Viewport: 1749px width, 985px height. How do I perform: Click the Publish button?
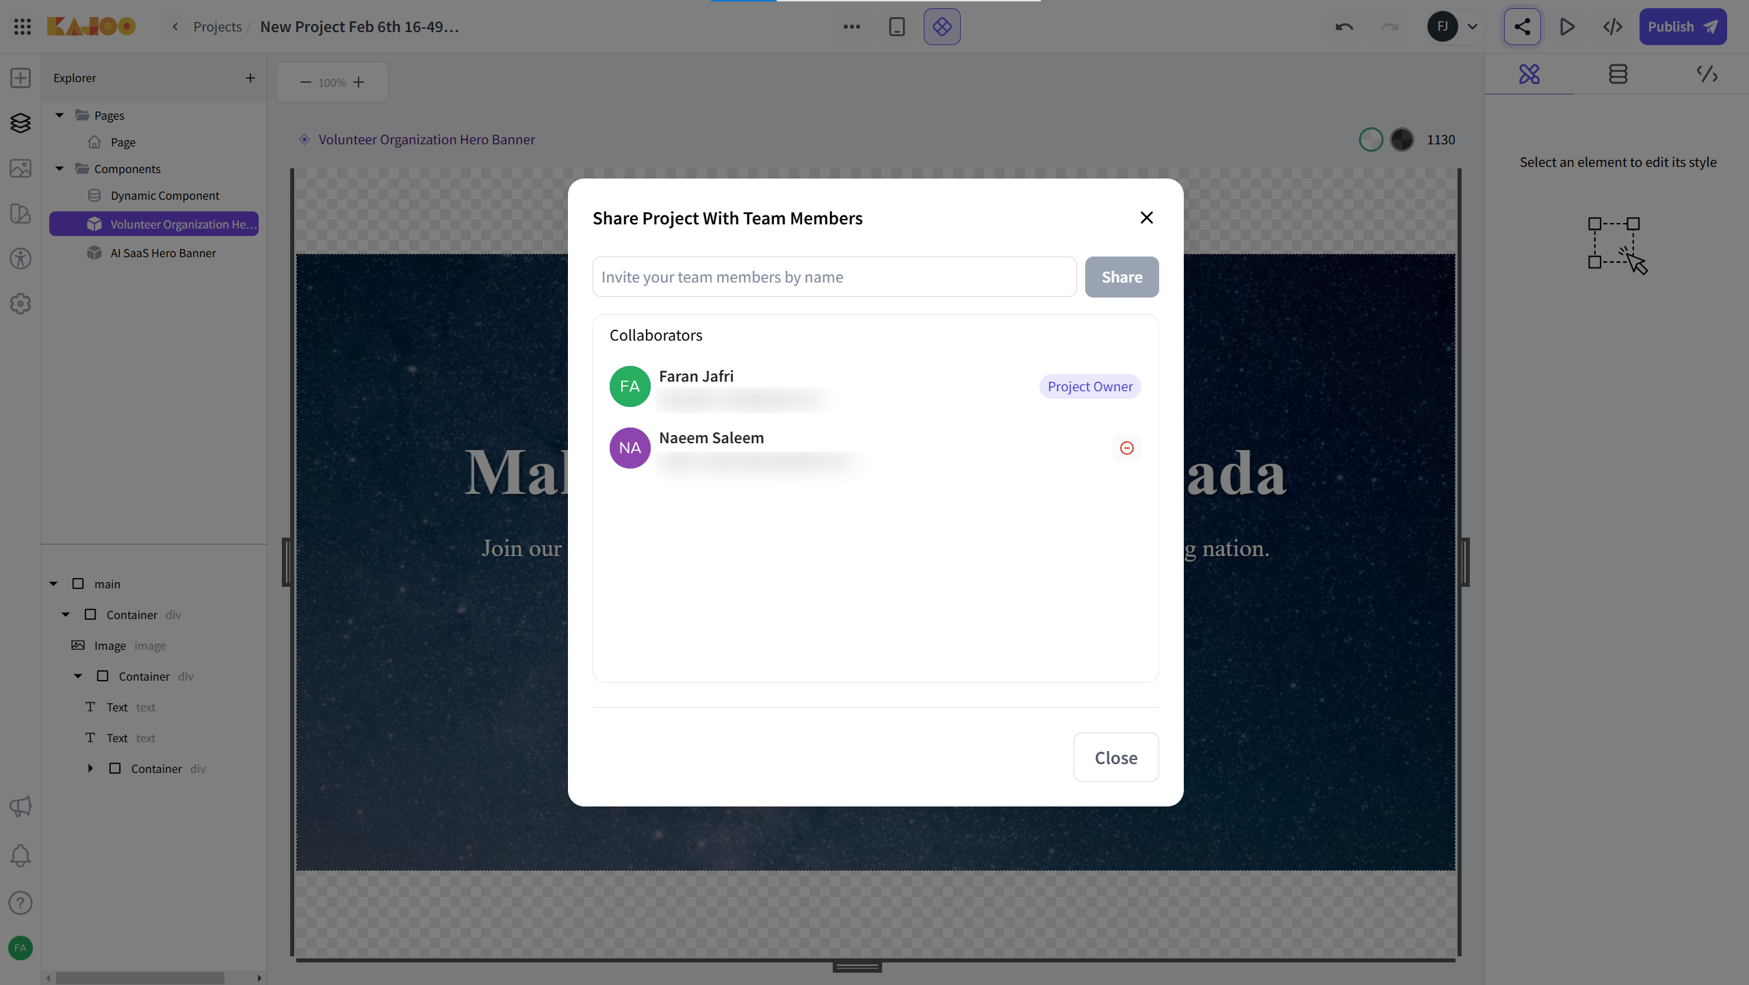[1683, 27]
